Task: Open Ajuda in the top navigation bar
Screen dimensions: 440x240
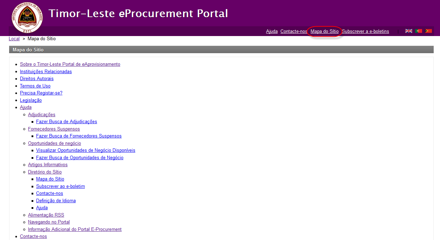Action: click(272, 31)
